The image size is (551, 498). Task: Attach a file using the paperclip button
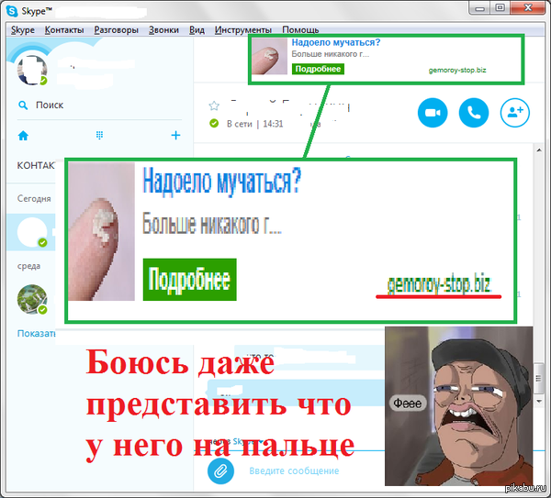tap(220, 470)
